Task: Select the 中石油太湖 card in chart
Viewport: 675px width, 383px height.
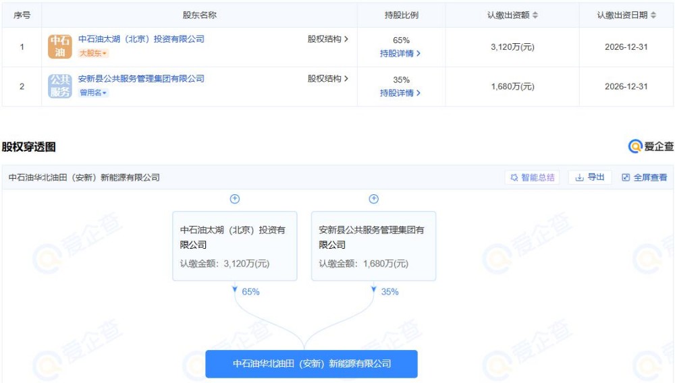Action: click(x=234, y=246)
